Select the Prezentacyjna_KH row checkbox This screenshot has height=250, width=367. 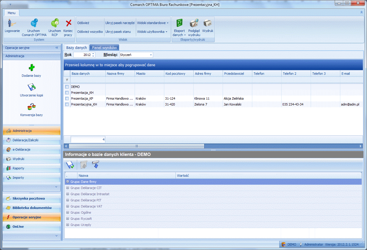tap(67, 104)
